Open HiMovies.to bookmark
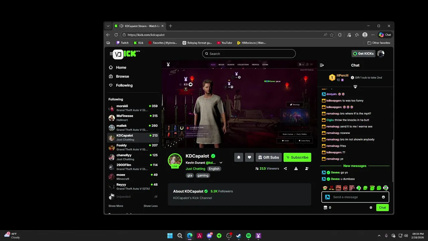This screenshot has width=428, height=241. pyautogui.click(x=251, y=43)
